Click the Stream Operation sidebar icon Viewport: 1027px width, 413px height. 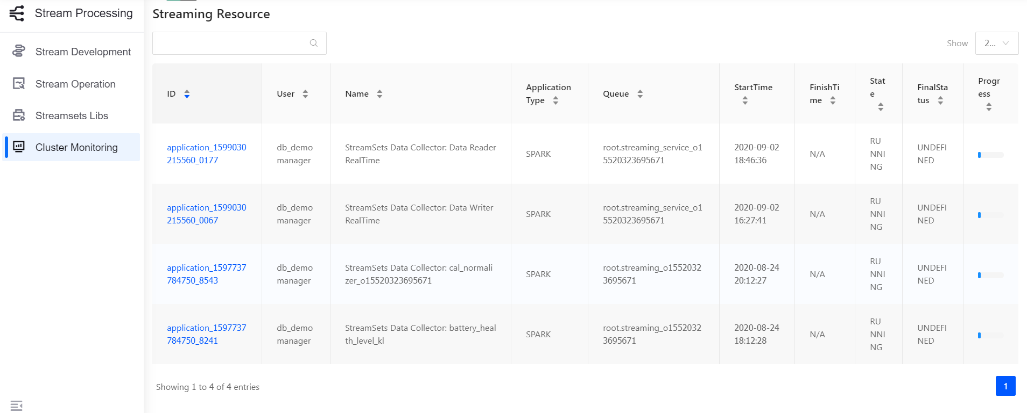click(x=19, y=83)
